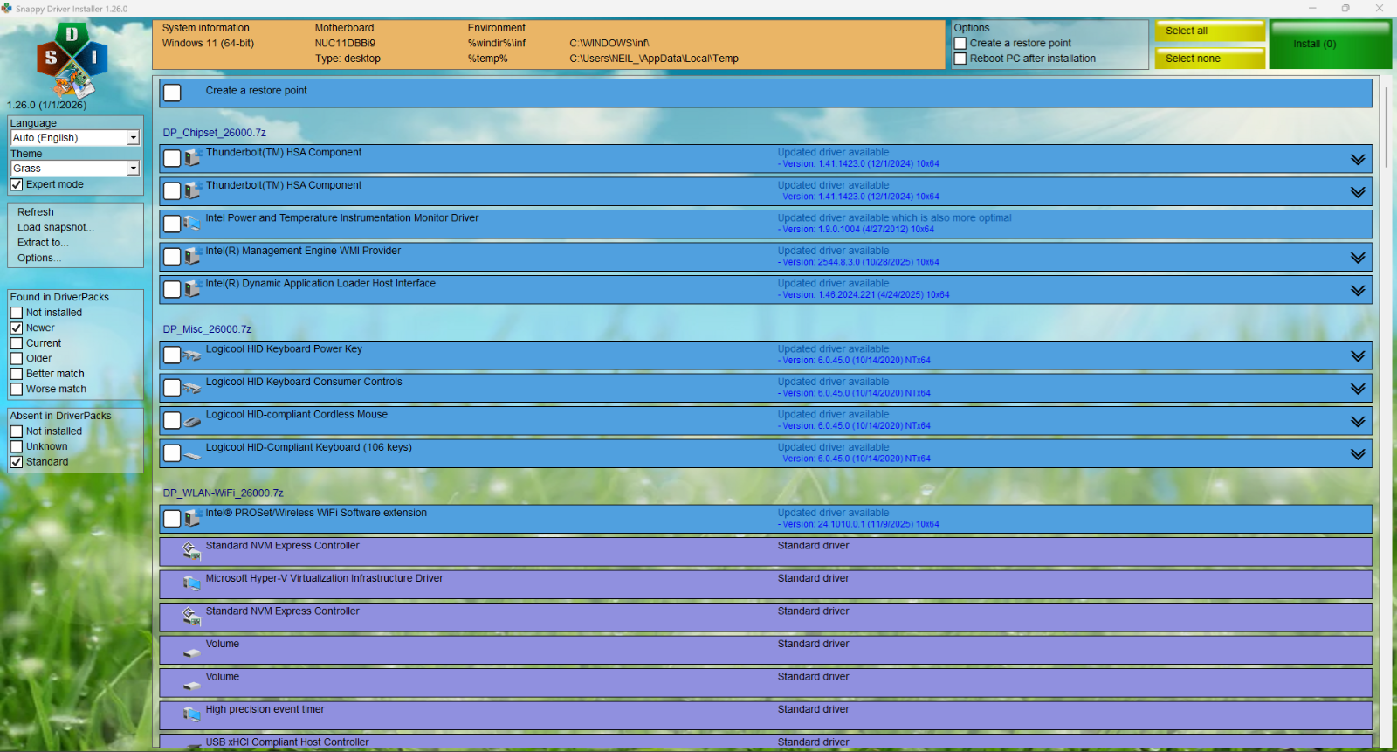Check the Better match filter

point(17,374)
